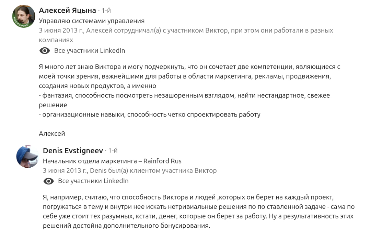Click Алексей Яцына's profile photo
This screenshot has width=371, height=240.
23,16
